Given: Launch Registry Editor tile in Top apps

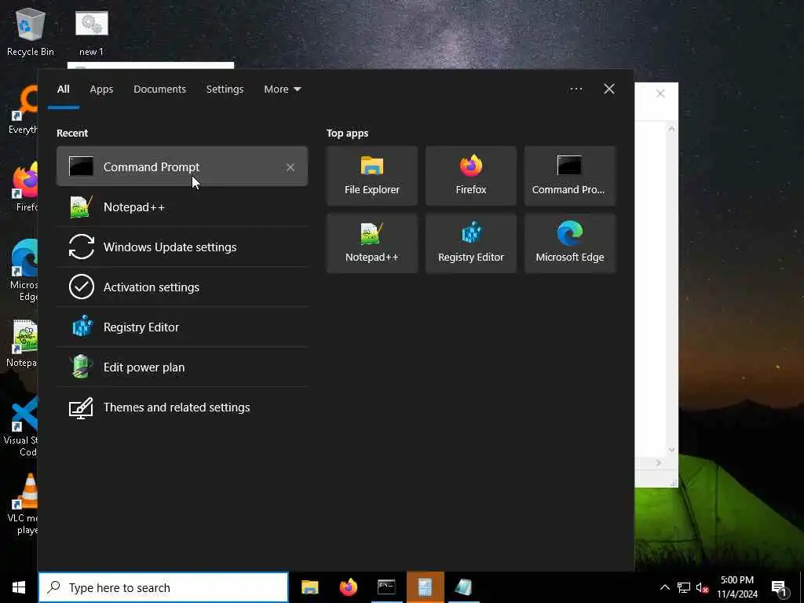Looking at the screenshot, I should point(471,243).
